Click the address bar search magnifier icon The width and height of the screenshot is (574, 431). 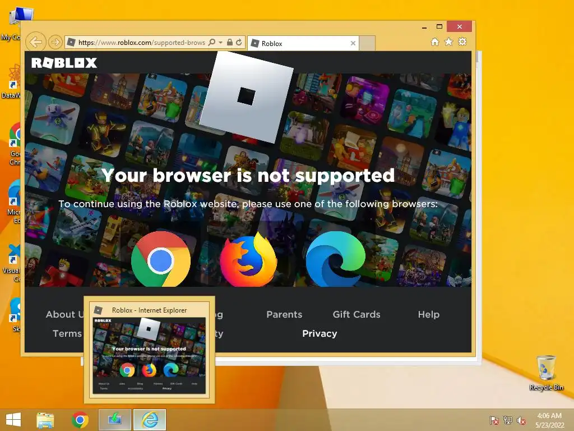pos(211,43)
